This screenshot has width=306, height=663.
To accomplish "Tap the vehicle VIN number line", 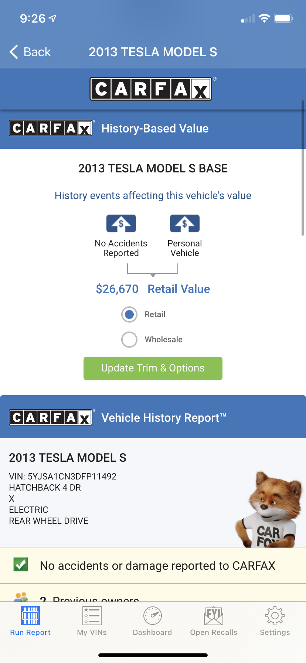I will pyautogui.click(x=63, y=476).
